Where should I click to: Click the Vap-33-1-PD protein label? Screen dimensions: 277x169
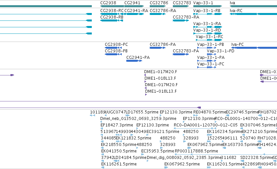point(220,51)
